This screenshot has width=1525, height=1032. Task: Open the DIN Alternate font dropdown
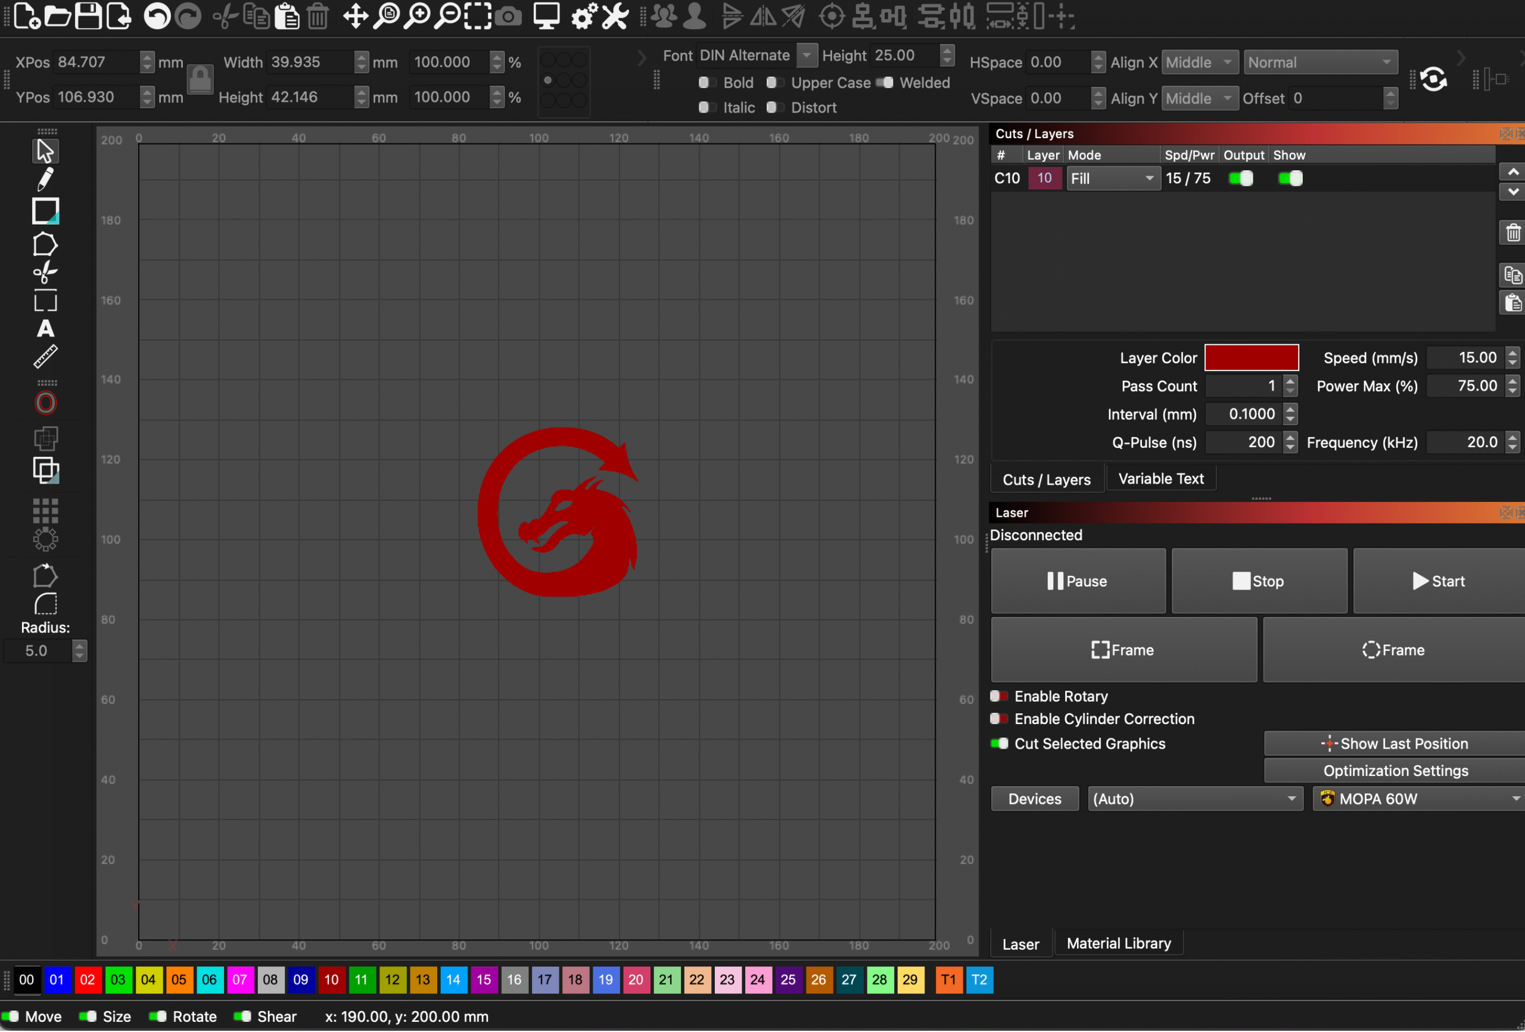[807, 55]
